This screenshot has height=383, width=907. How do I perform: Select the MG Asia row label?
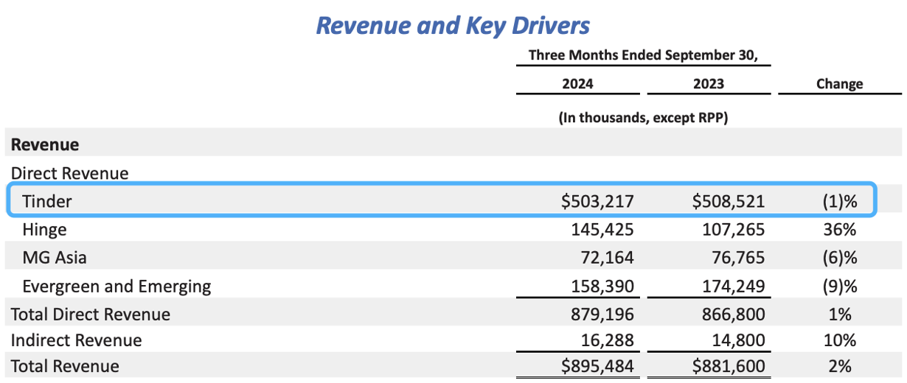54,258
